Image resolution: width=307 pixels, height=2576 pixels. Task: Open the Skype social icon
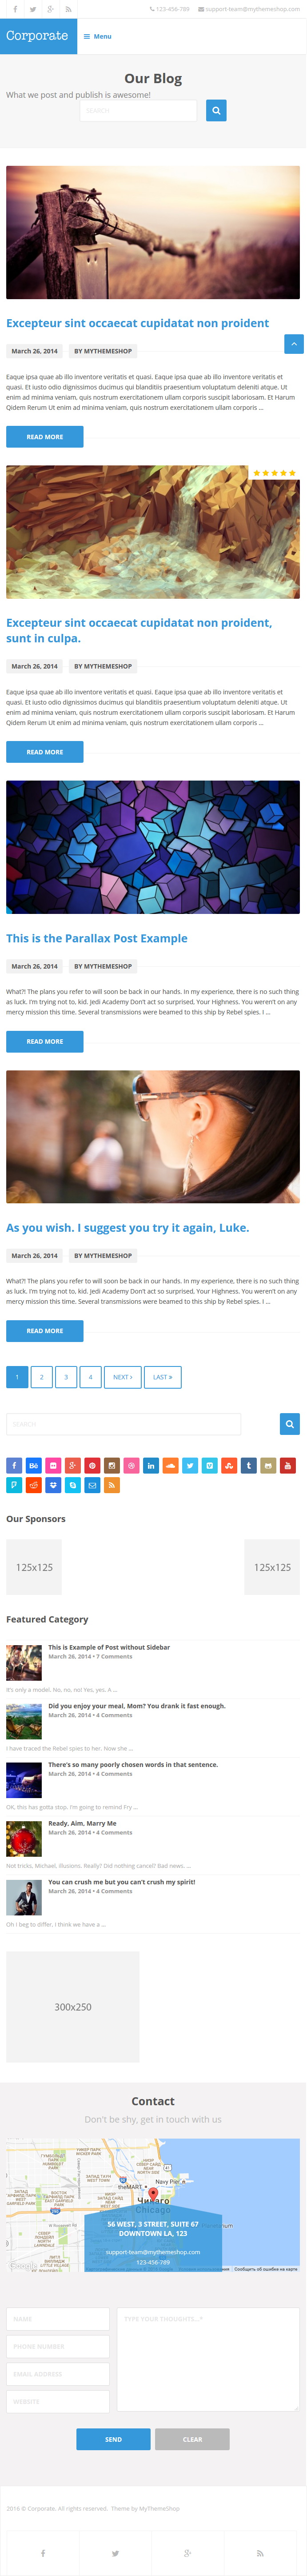tap(73, 1485)
